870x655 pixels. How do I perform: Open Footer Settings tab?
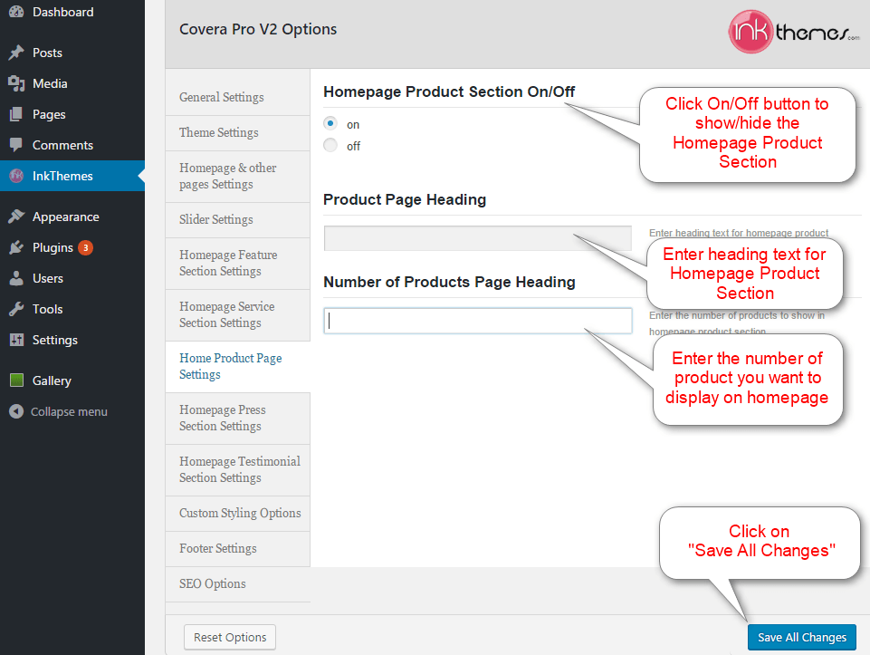pos(237,548)
